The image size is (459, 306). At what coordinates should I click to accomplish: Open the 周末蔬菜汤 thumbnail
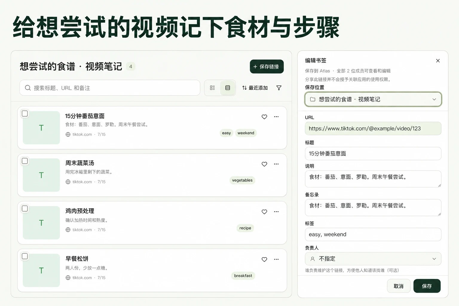point(41,175)
